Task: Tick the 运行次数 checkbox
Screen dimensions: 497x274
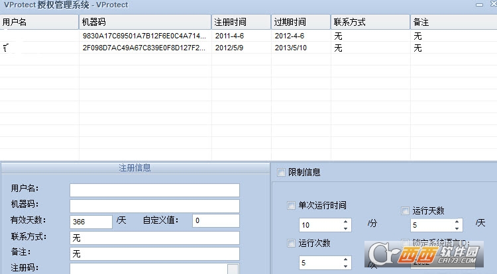Action: pyautogui.click(x=291, y=243)
